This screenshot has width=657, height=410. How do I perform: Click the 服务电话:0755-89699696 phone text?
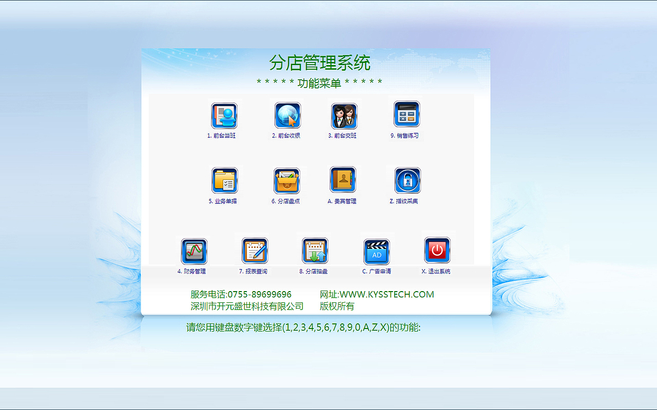point(241,294)
